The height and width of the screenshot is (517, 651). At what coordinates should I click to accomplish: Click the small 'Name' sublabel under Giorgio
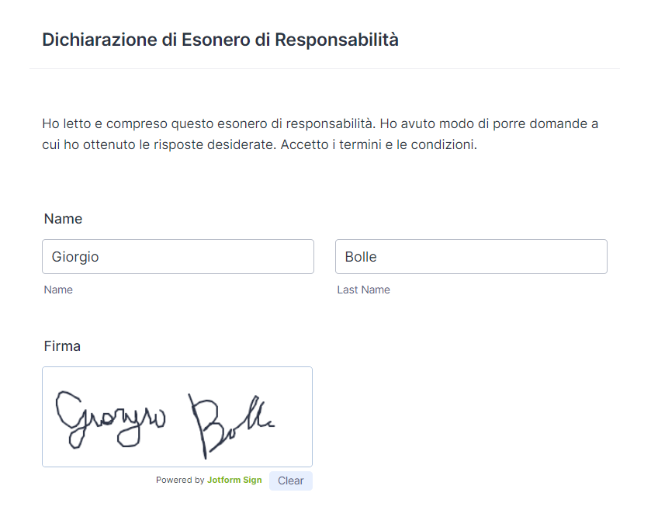[x=58, y=290]
